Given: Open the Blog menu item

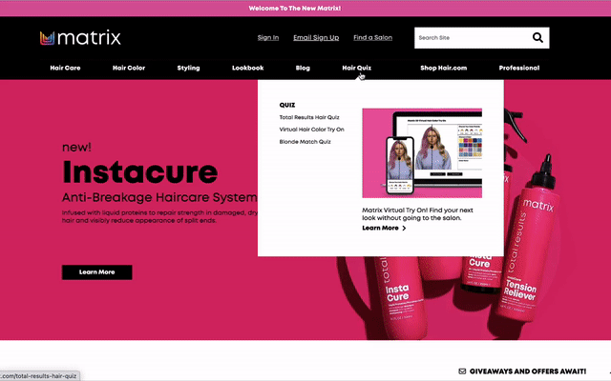Looking at the screenshot, I should (303, 68).
